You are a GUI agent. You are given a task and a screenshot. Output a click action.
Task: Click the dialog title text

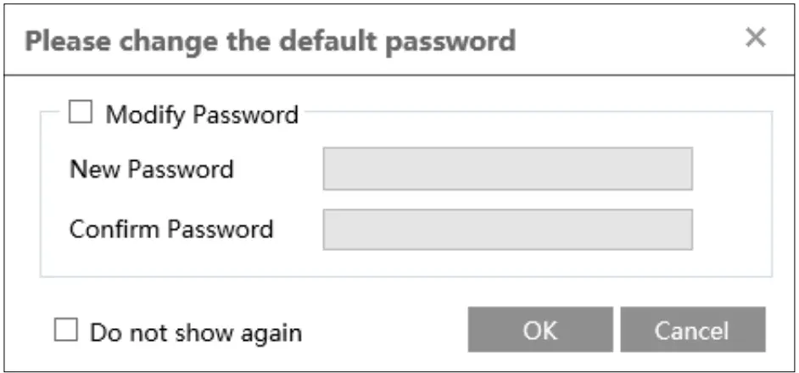[270, 41]
